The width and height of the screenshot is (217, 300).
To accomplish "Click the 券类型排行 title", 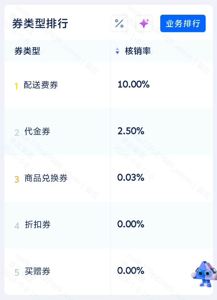I will pos(40,24).
